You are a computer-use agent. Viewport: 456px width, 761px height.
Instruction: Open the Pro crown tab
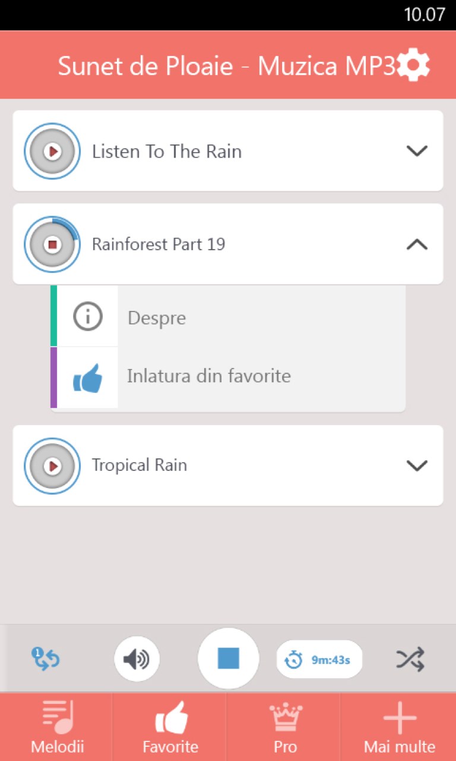pyautogui.click(x=285, y=727)
